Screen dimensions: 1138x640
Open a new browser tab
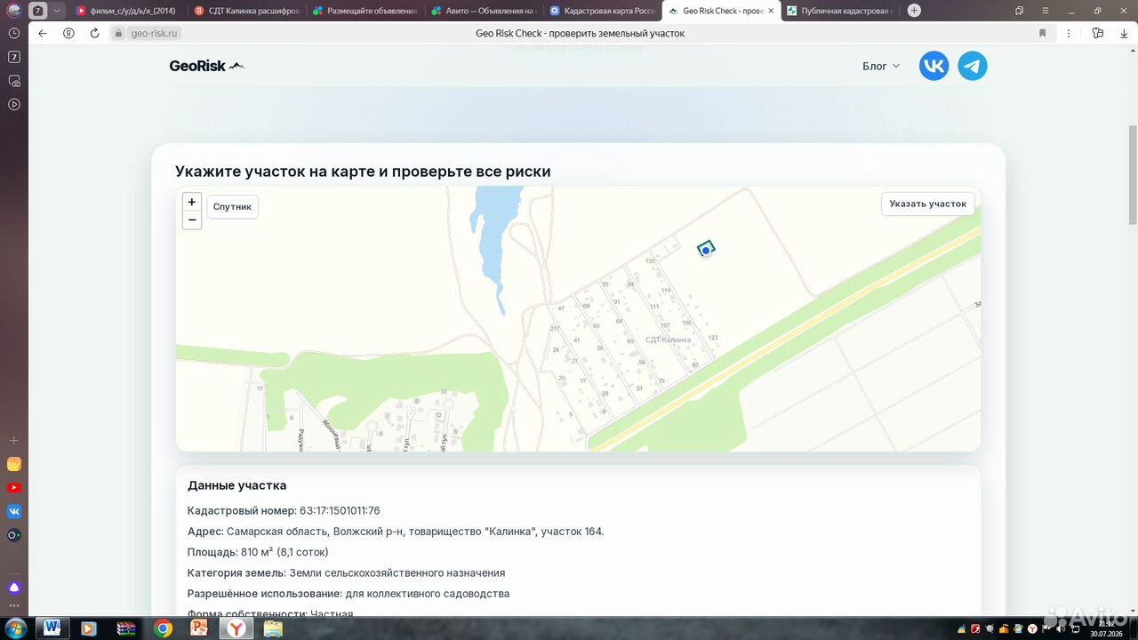tap(914, 11)
